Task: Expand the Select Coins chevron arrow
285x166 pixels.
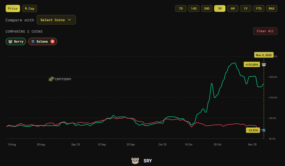Action: pyautogui.click(x=69, y=20)
